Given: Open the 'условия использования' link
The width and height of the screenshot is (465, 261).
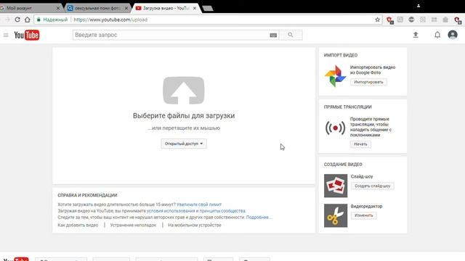Looking at the screenshot, I should (171, 211).
